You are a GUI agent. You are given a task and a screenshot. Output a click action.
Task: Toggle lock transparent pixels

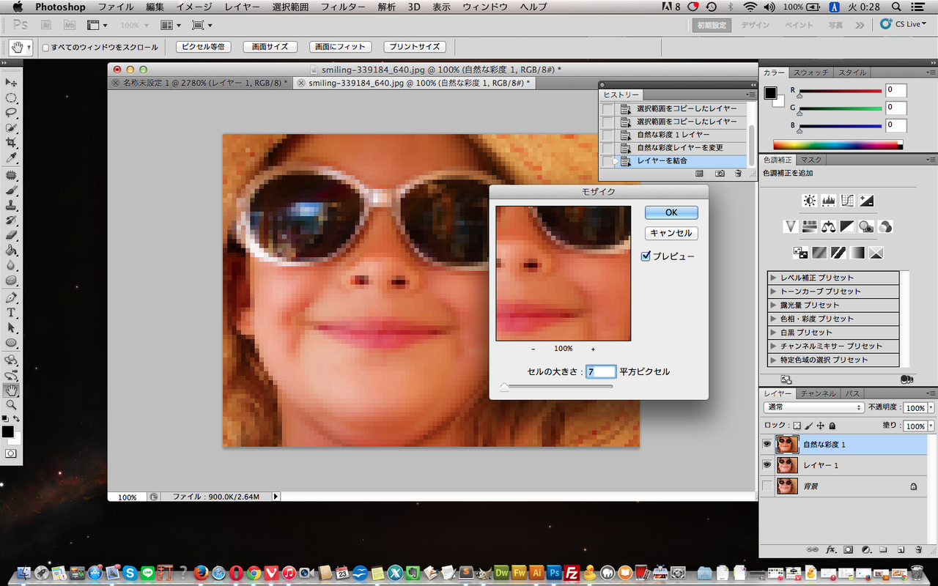797,426
